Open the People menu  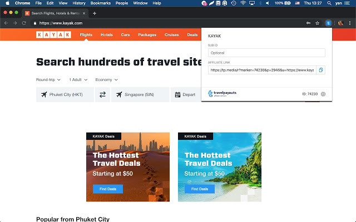(122, 3)
